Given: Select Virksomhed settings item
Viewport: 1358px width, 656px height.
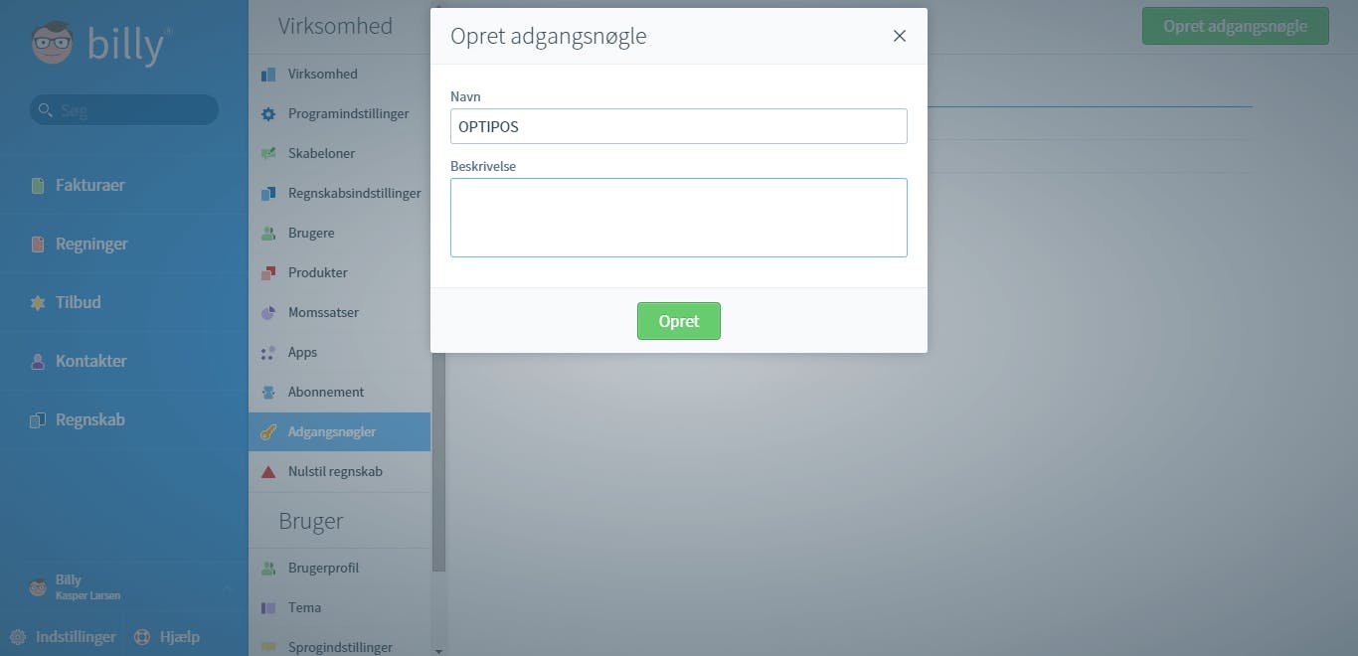Looking at the screenshot, I should tap(339, 75).
